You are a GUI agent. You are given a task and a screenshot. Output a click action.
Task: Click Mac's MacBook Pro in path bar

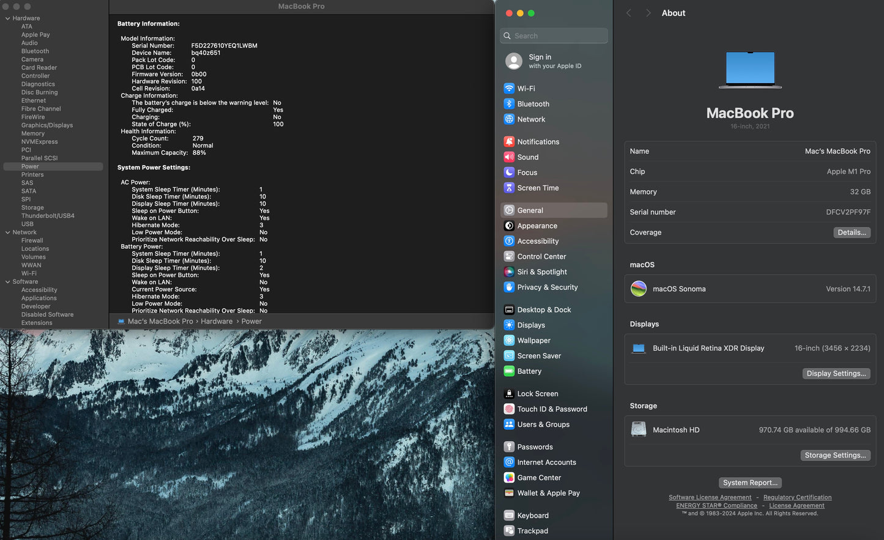pyautogui.click(x=160, y=321)
